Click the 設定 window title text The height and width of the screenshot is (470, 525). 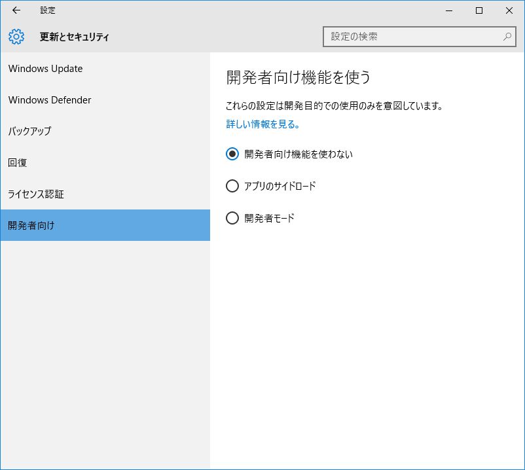pyautogui.click(x=48, y=10)
